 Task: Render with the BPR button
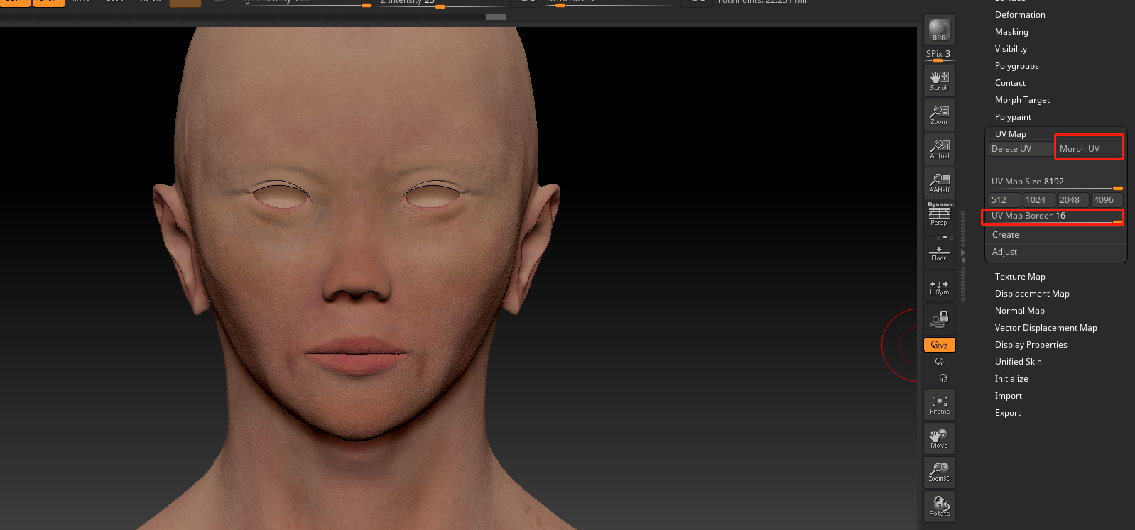coord(939,30)
